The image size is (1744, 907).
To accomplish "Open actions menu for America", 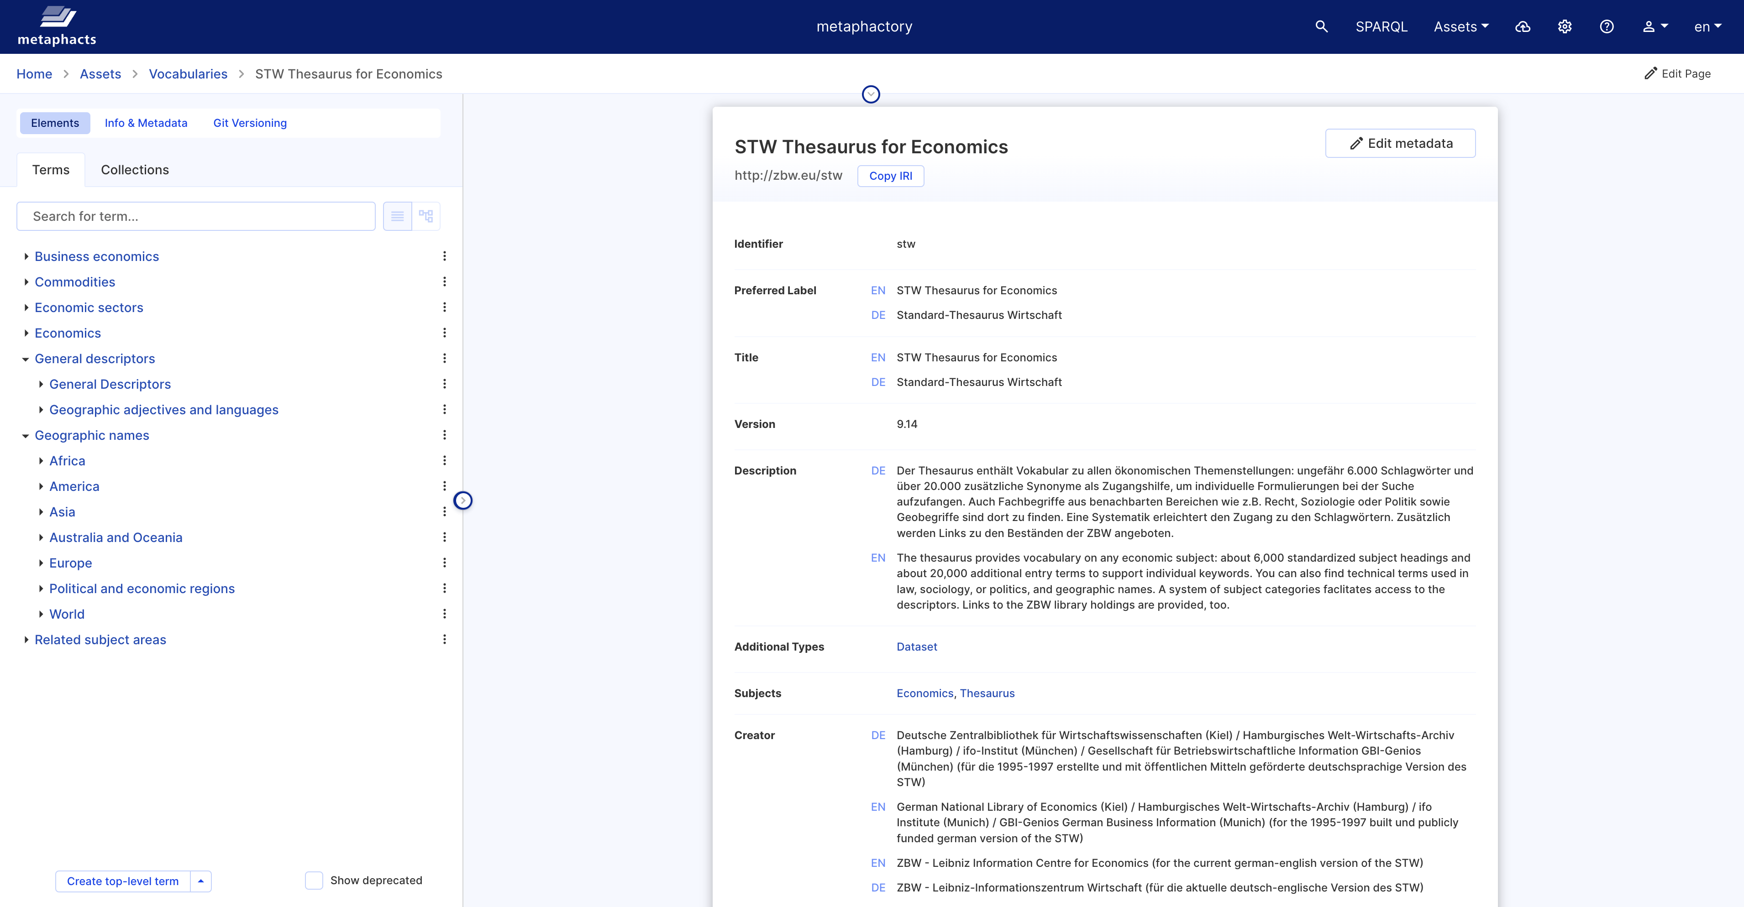I will [444, 486].
